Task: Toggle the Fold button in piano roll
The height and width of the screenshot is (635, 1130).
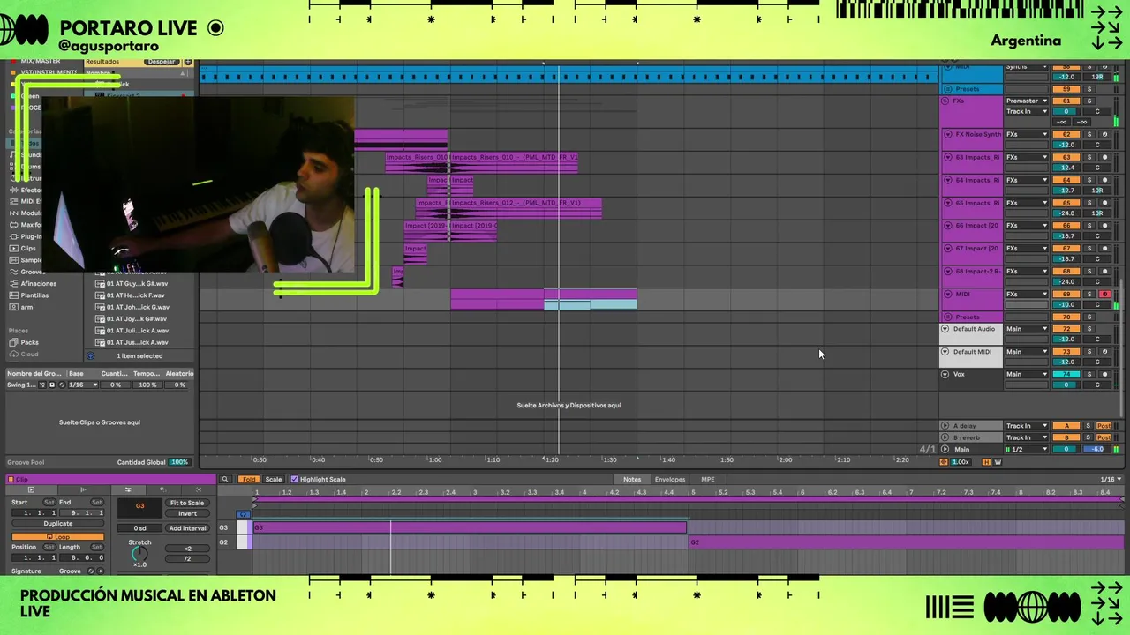Action: [249, 480]
